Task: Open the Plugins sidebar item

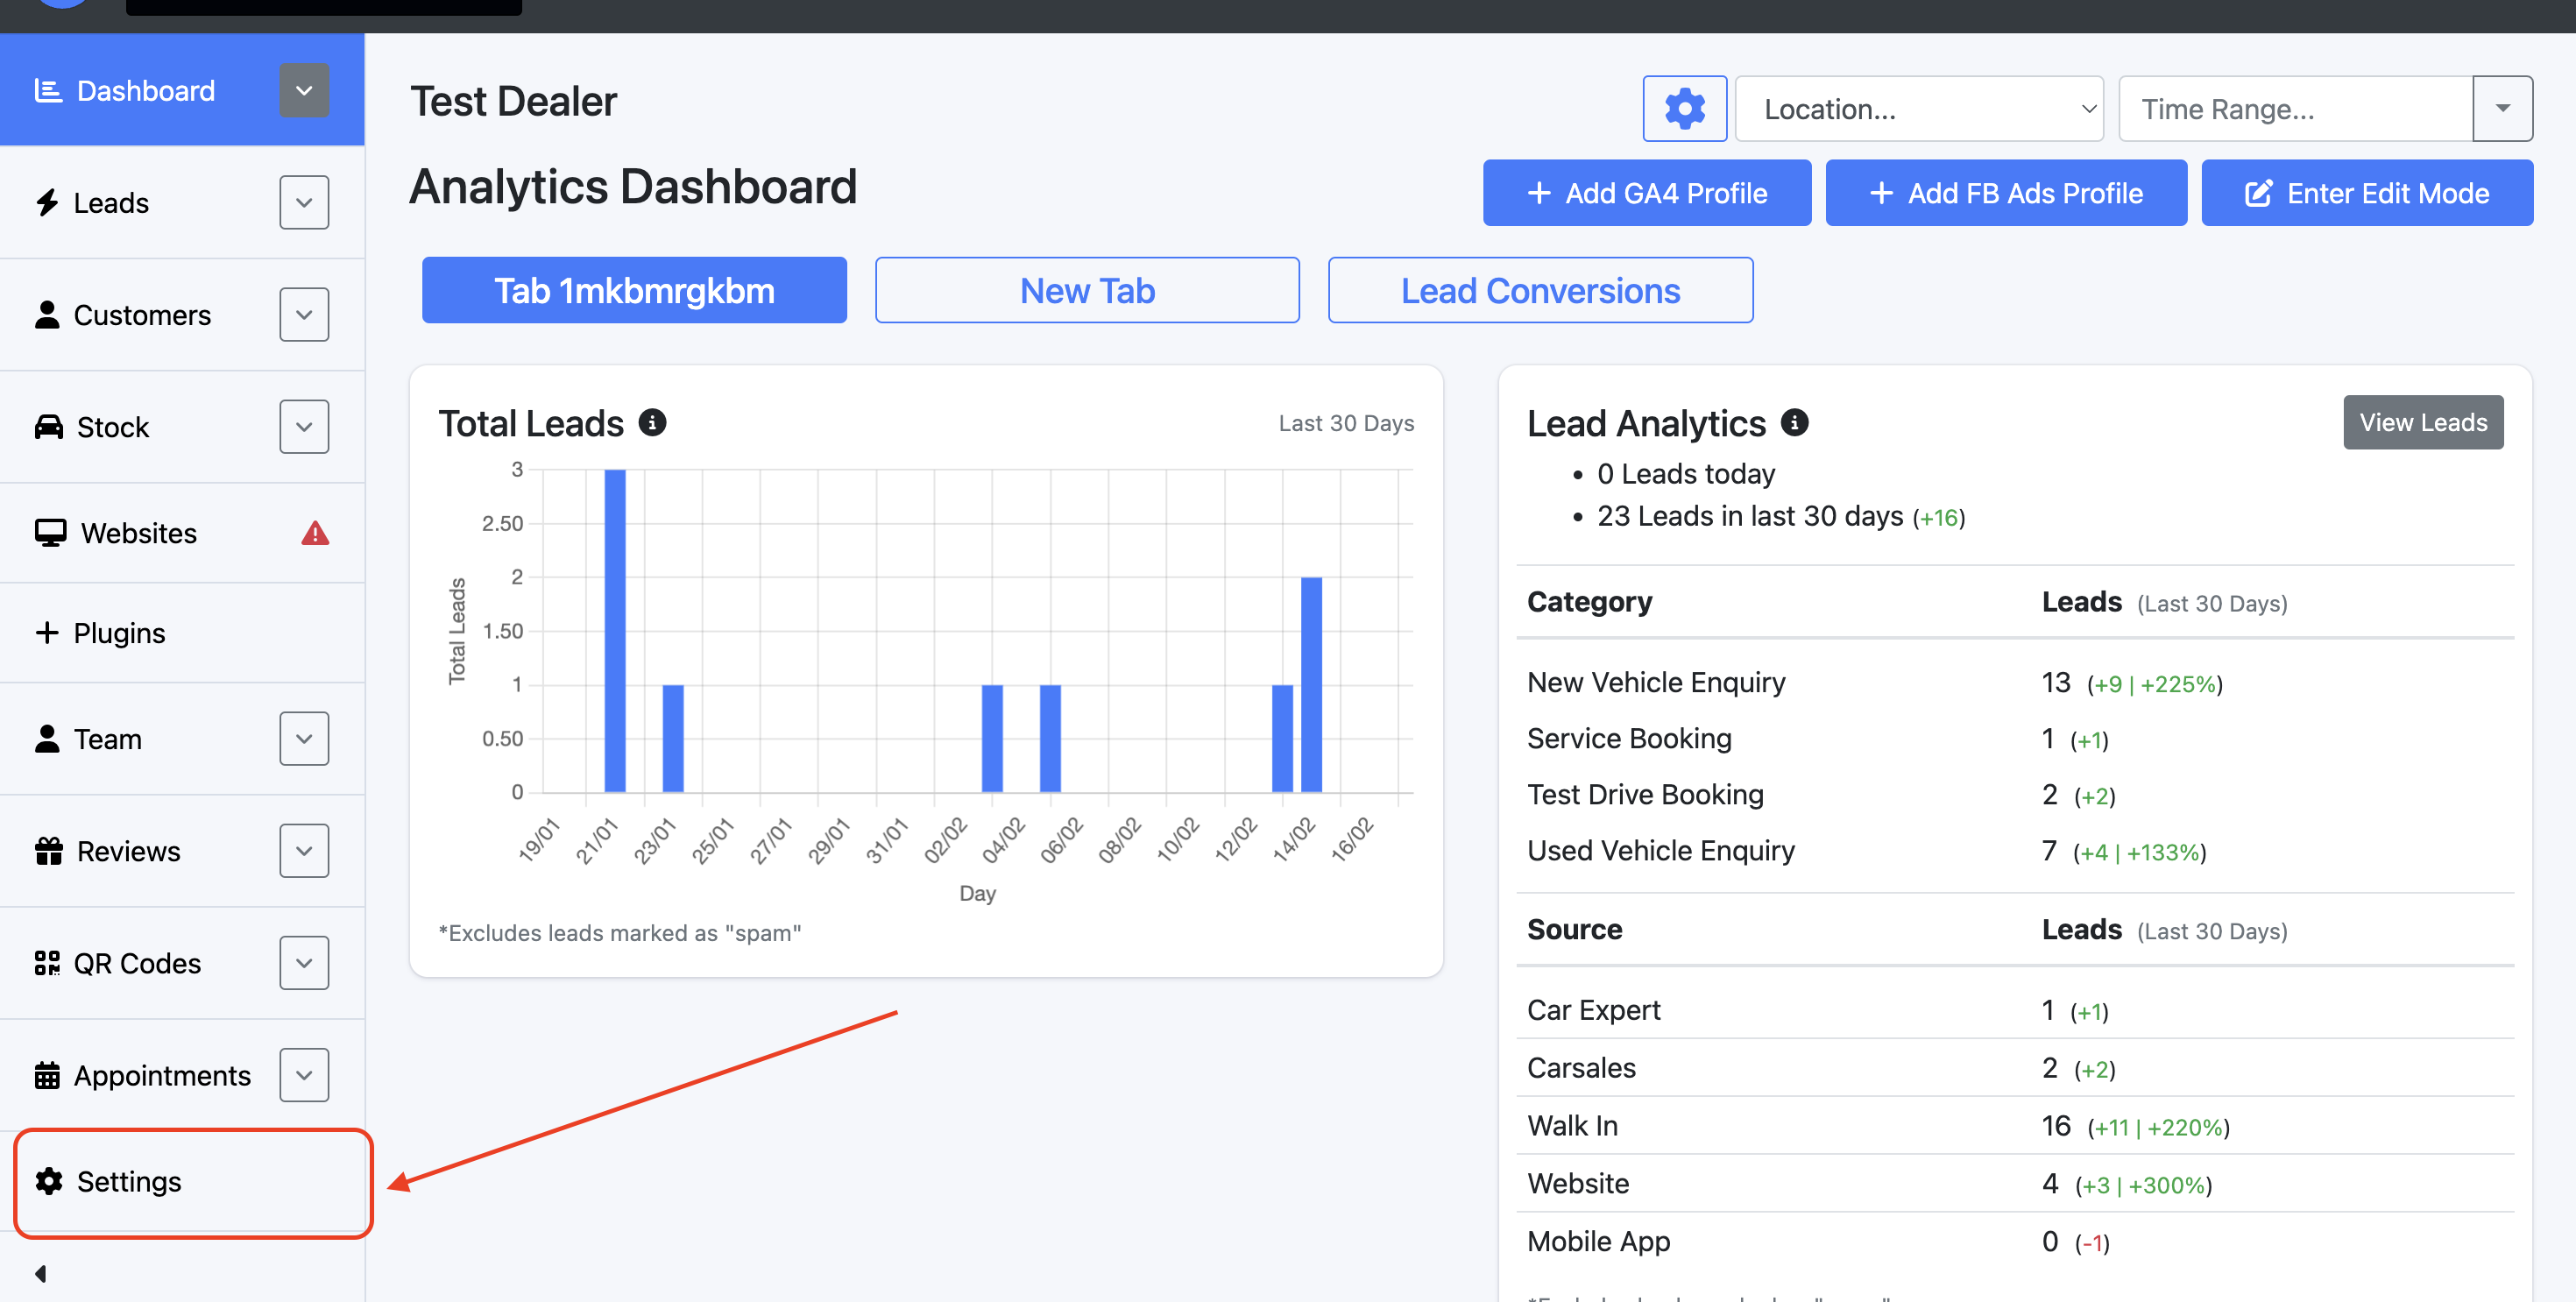Action: pyautogui.click(x=119, y=633)
